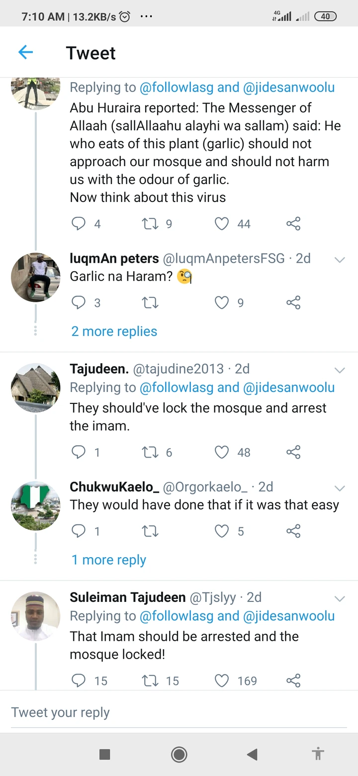The image size is (358, 776).
Task: Like Suleiman Tajudeen's tweet with 169 likes
Action: (x=222, y=680)
